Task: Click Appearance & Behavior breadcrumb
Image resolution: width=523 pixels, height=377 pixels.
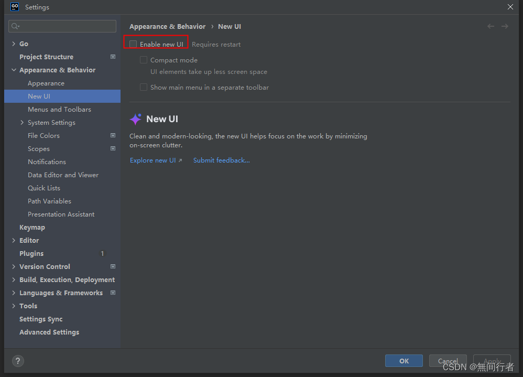Action: click(168, 26)
